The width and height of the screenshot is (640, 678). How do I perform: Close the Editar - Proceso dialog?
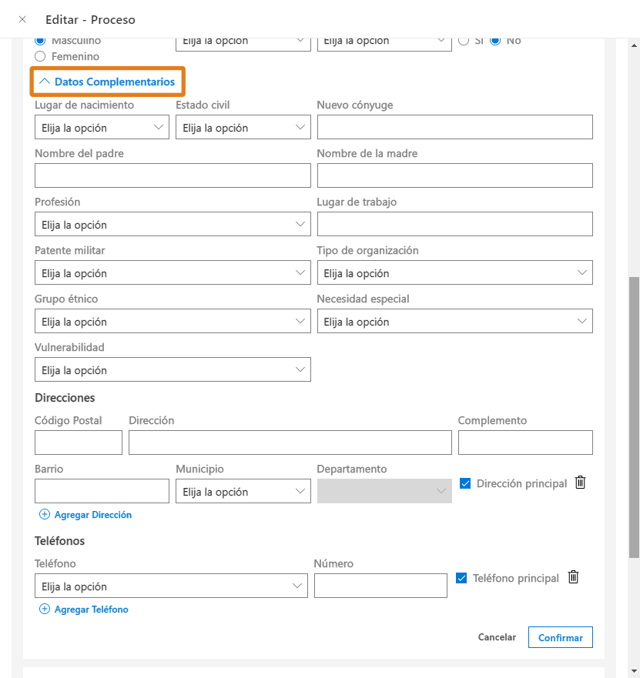22,19
